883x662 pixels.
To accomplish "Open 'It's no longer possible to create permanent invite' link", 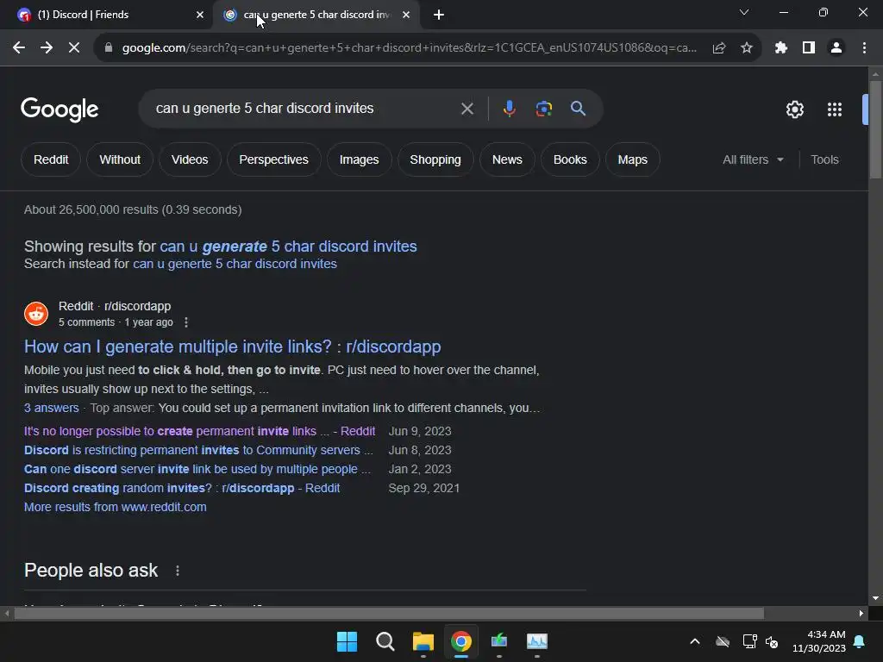I will (199, 431).
